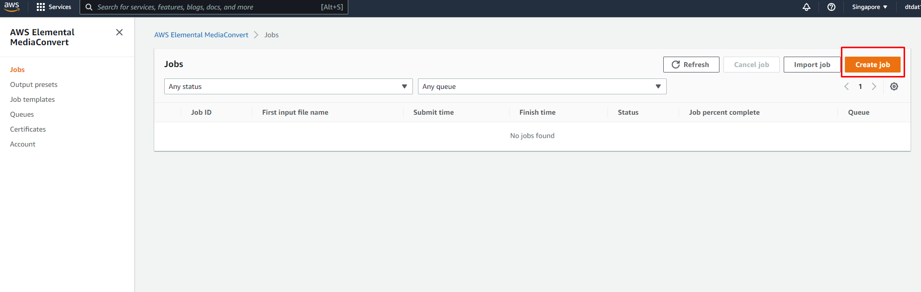The width and height of the screenshot is (921, 292).
Task: Open the Services grid menu
Action: (x=54, y=7)
